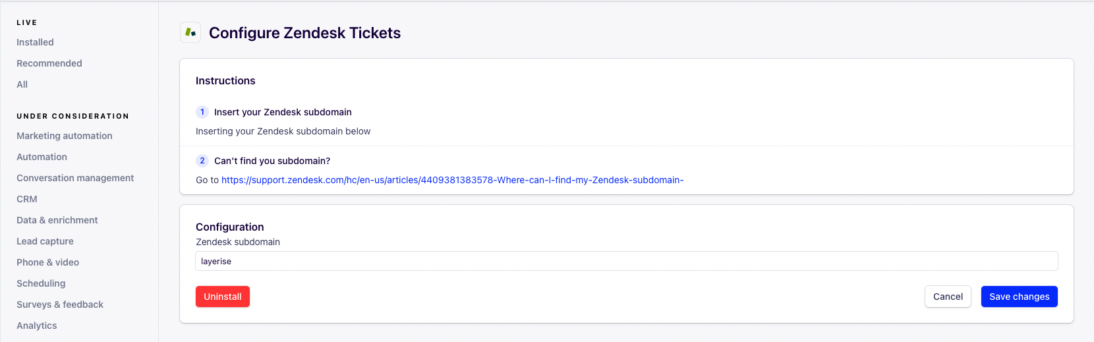This screenshot has width=1094, height=342.
Task: Open the Recommended apps section
Action: click(x=49, y=63)
